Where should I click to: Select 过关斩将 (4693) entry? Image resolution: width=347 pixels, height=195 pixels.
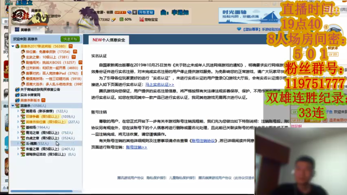[x=52, y=68]
